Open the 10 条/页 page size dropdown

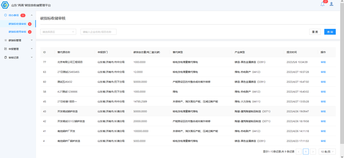click(x=327, y=152)
